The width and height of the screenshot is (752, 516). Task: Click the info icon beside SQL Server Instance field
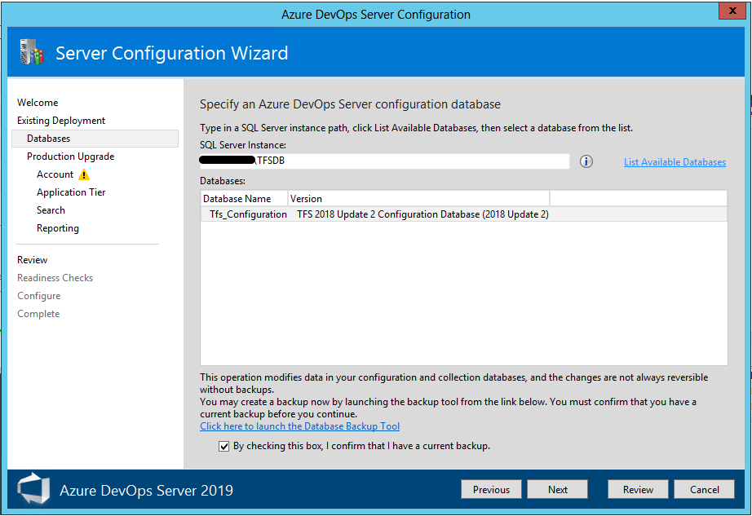point(586,161)
